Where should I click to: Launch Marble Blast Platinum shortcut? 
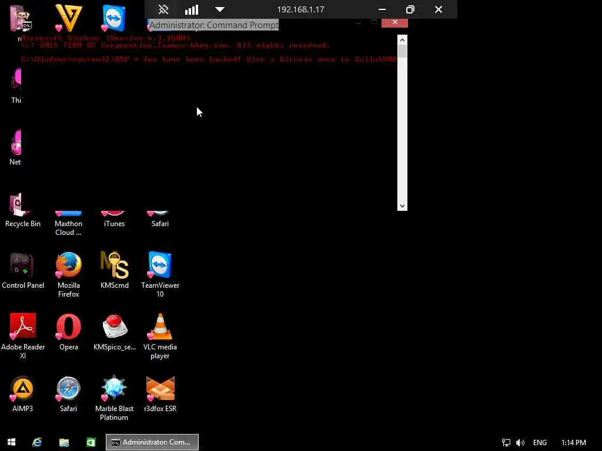coord(115,398)
